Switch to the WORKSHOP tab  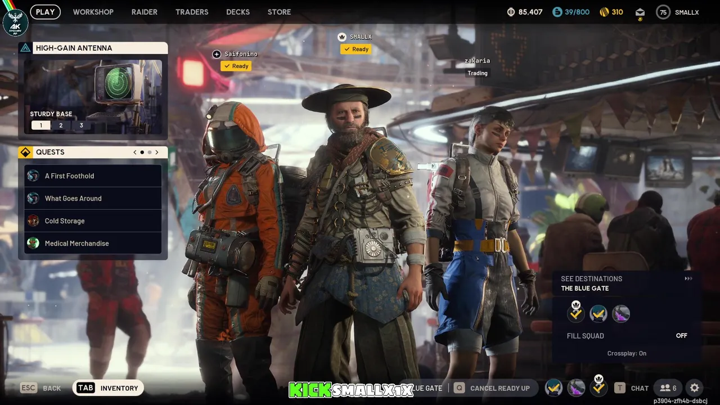click(93, 12)
